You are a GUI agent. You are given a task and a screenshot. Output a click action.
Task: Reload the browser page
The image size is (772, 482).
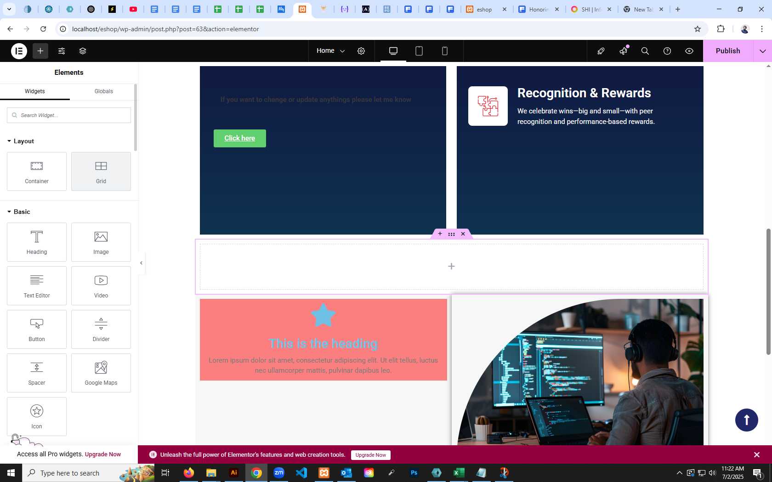(43, 29)
